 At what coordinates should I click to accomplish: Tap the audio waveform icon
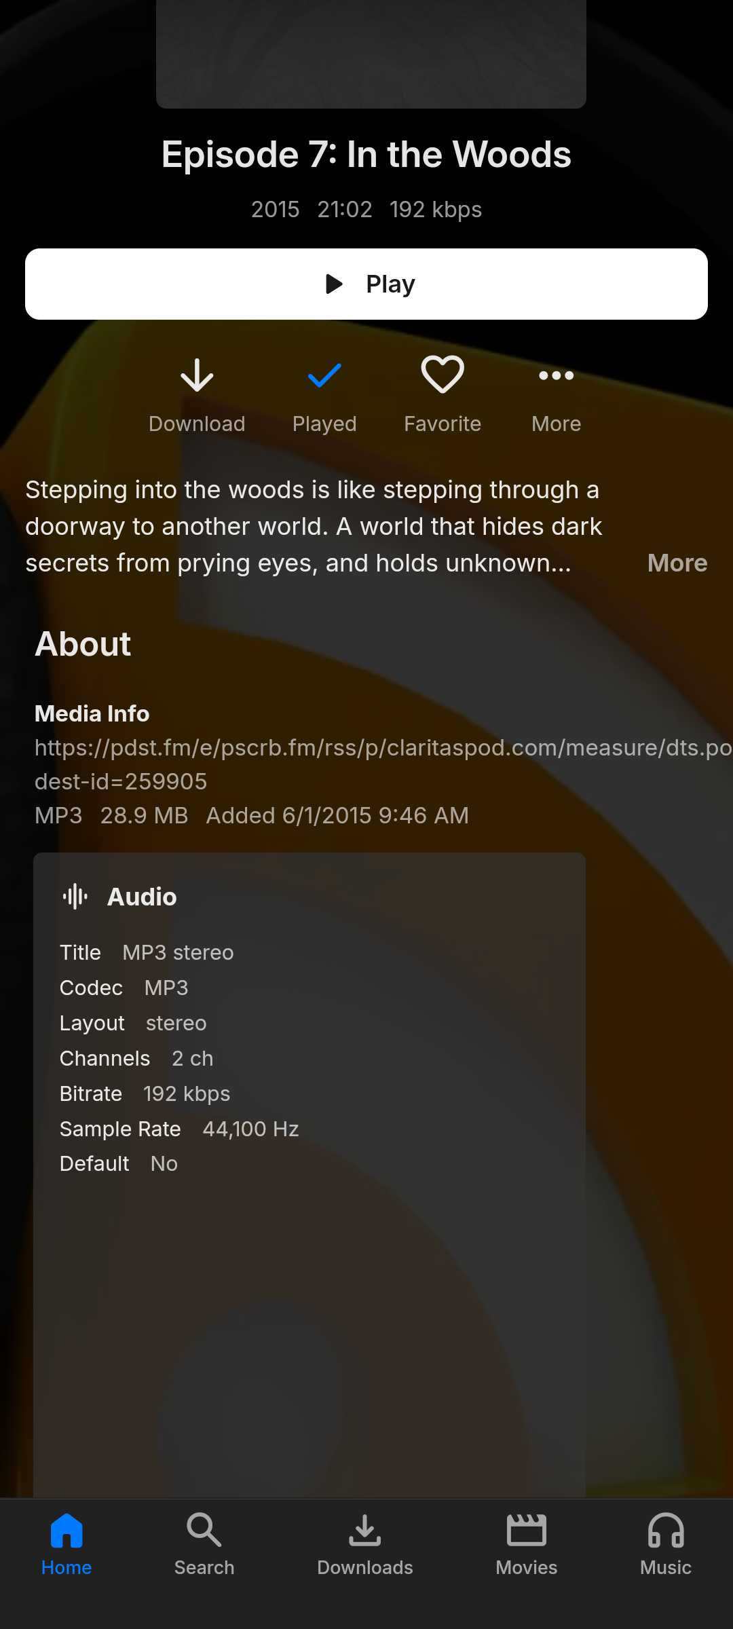pos(75,897)
